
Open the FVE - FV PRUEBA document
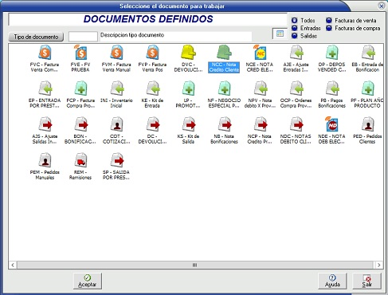point(80,53)
